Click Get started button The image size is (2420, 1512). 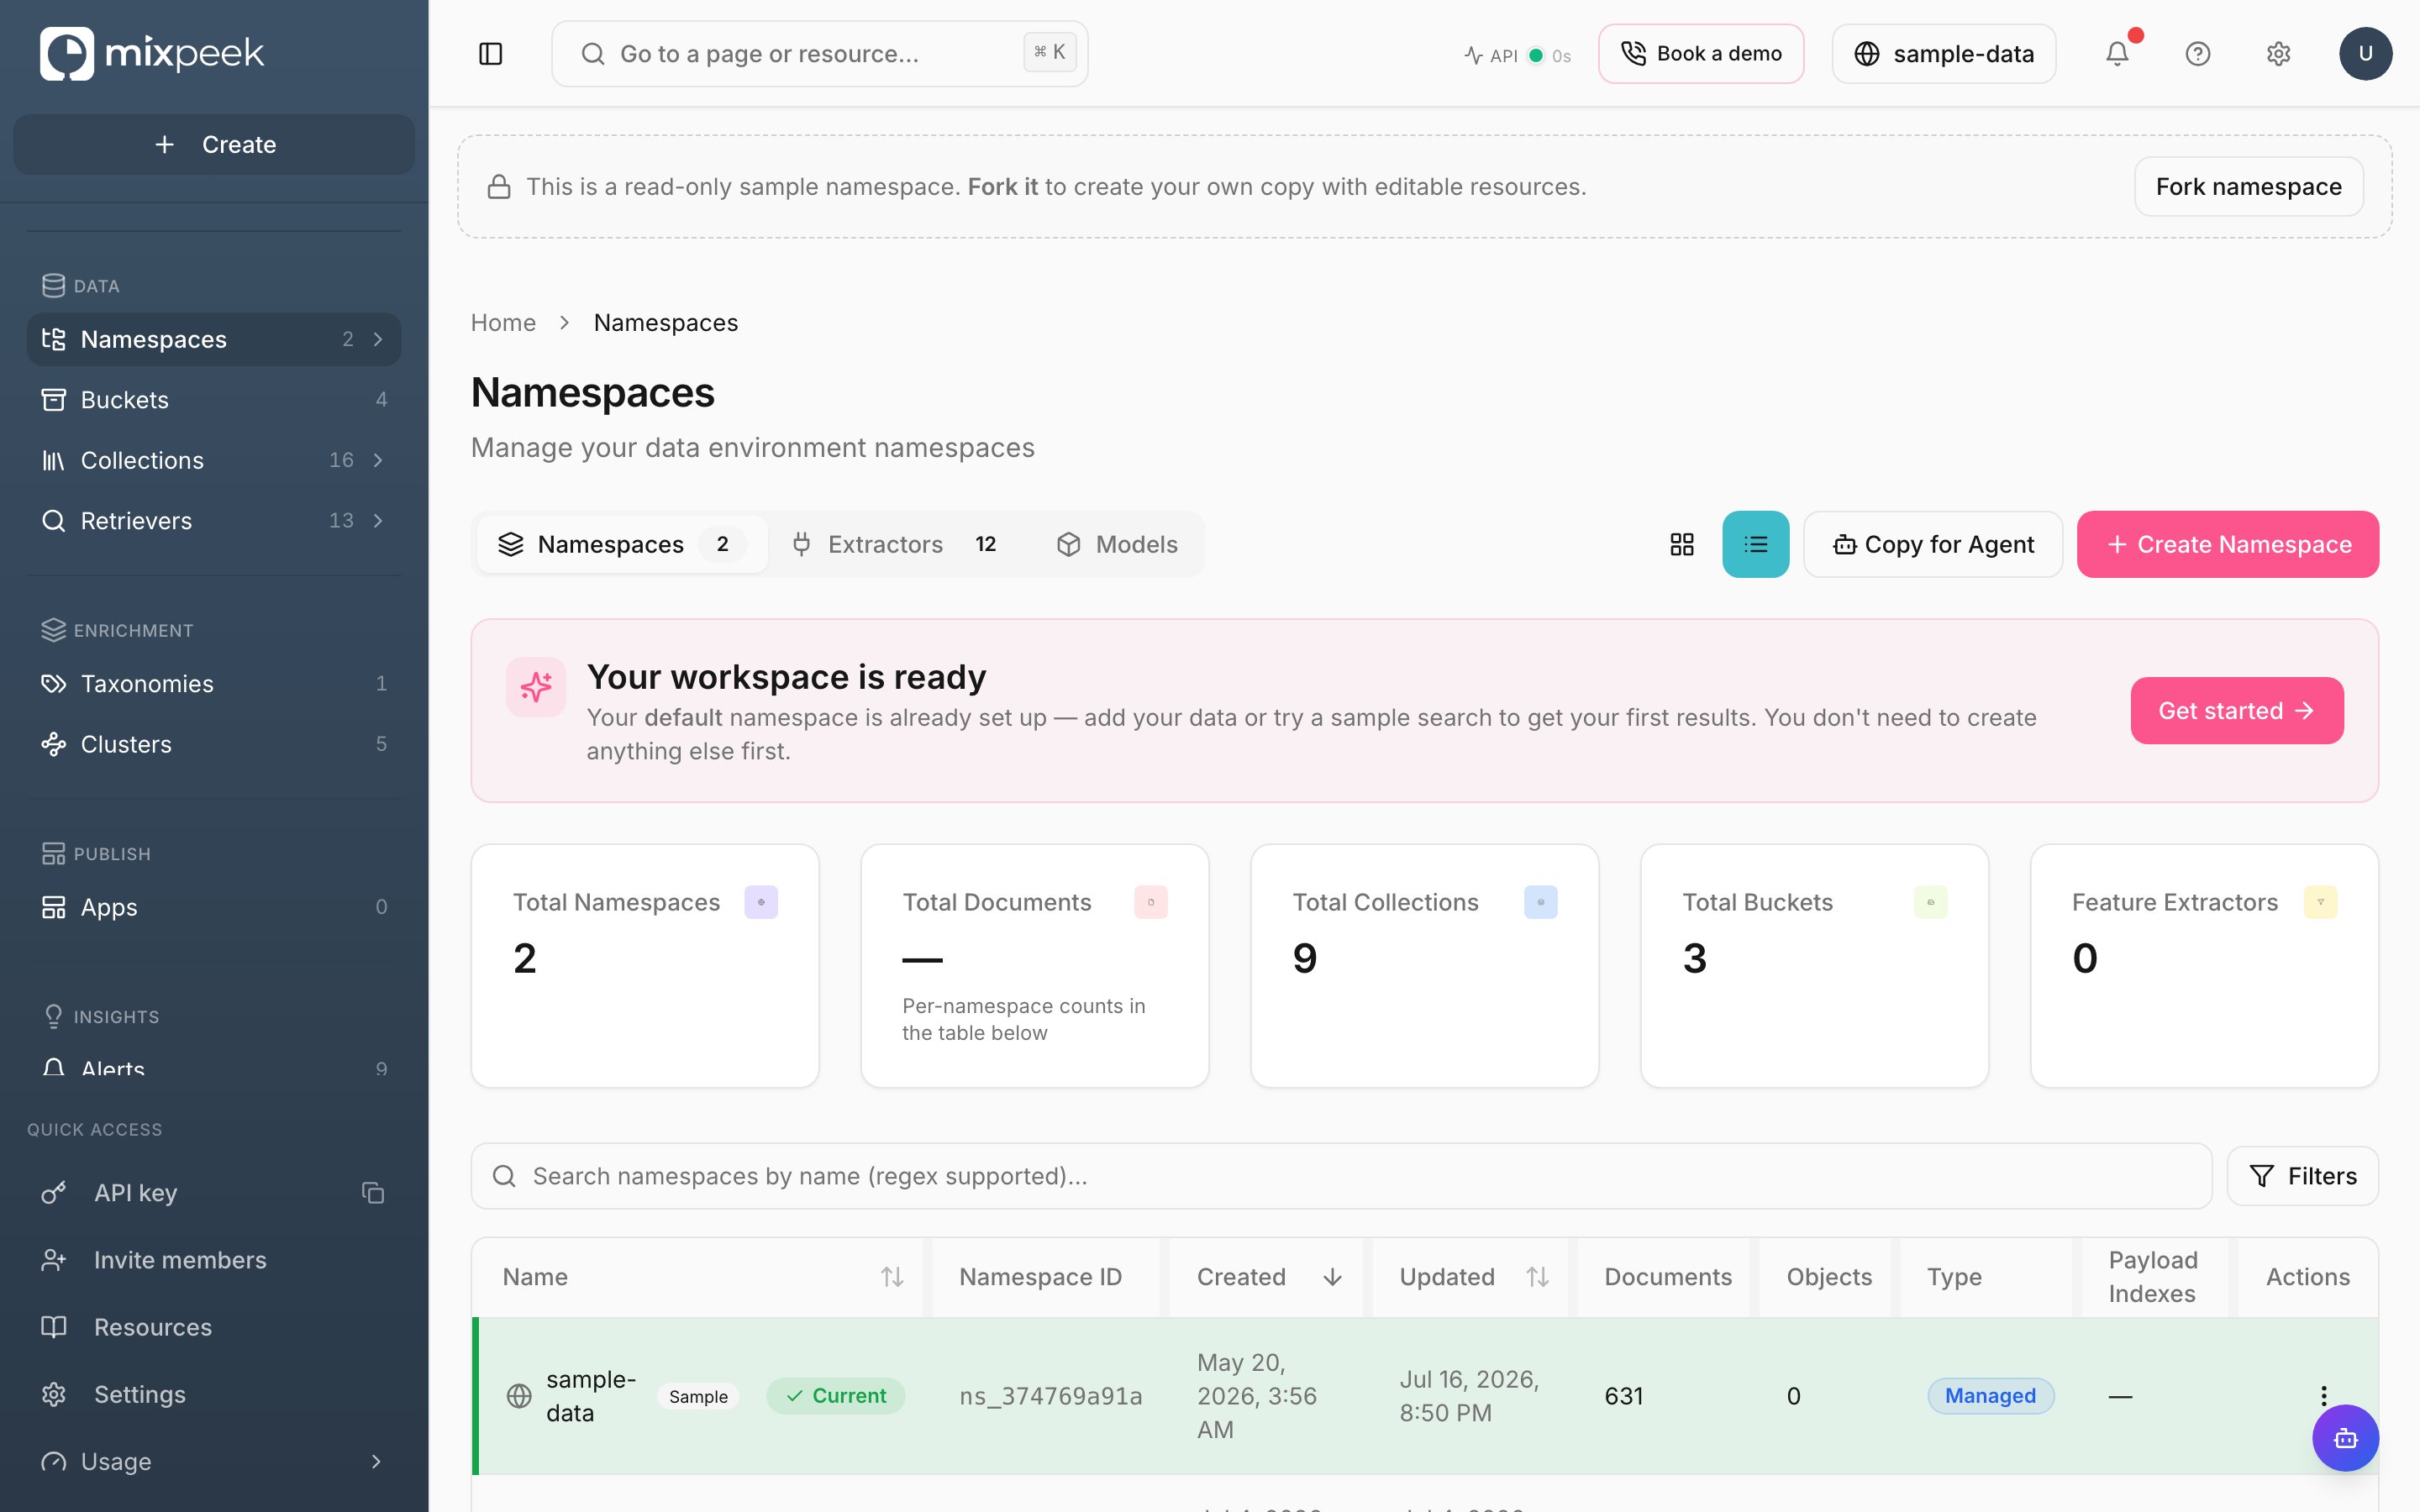tap(2236, 711)
